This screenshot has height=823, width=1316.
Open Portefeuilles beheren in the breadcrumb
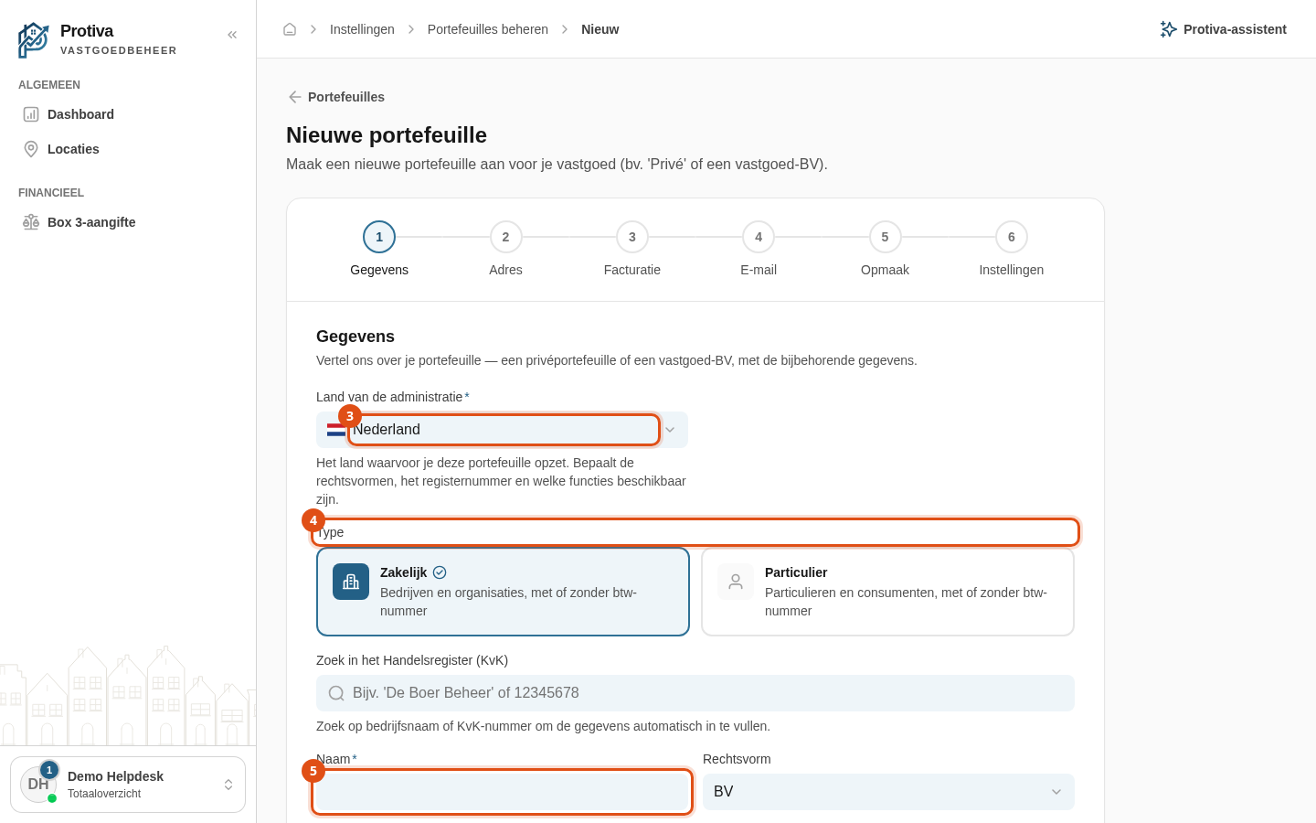tap(488, 29)
